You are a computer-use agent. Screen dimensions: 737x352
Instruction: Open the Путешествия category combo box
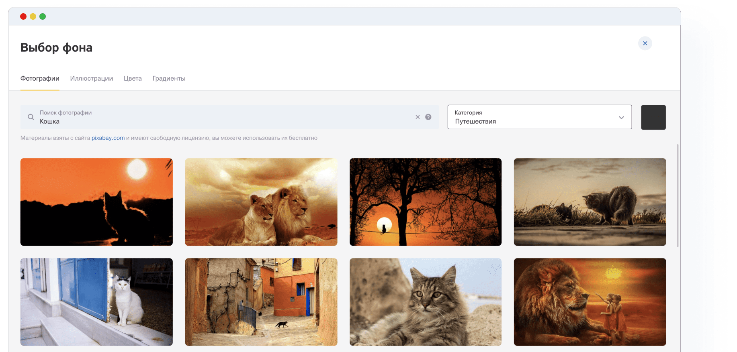point(540,117)
